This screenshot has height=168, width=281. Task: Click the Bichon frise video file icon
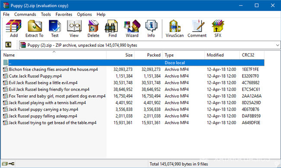pyautogui.click(x=6, y=69)
